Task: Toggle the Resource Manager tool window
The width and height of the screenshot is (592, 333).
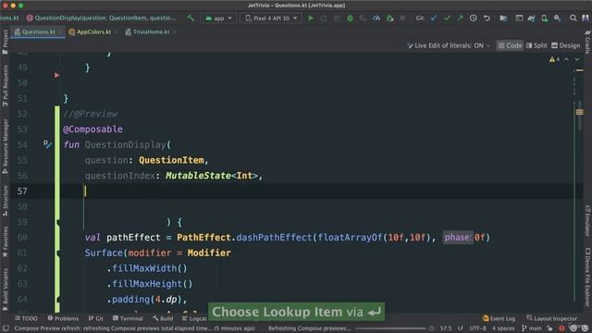Action: pyautogui.click(x=5, y=146)
